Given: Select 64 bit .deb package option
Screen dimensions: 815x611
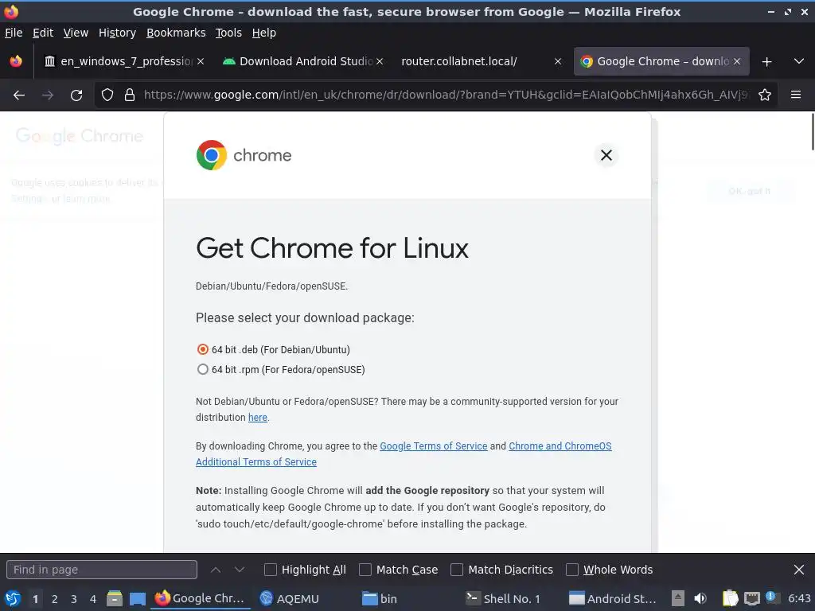Looking at the screenshot, I should [203, 350].
